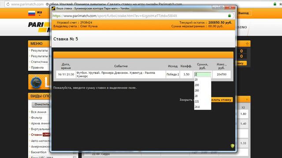Open Фильтр in sports list
This screenshot has width=282, height=158.
37,118
